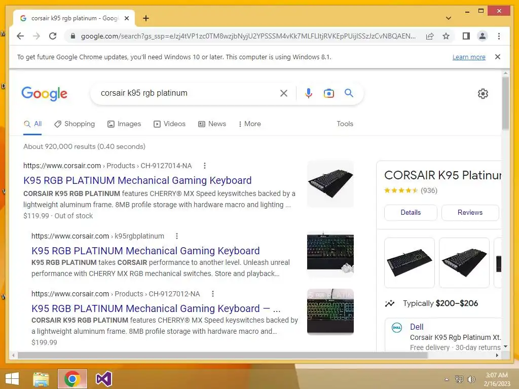
Task: Open Chrome side panel icon
Action: pos(466,36)
